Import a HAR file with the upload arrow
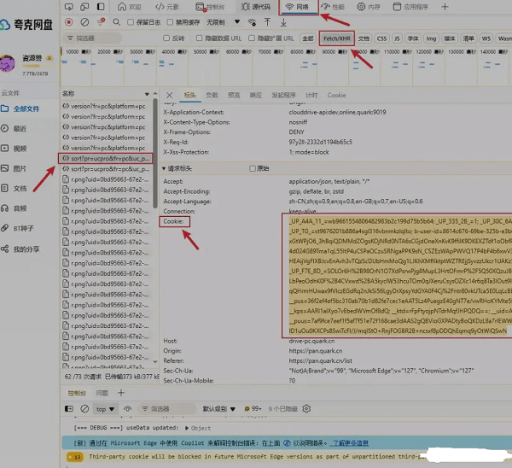 pos(267,22)
